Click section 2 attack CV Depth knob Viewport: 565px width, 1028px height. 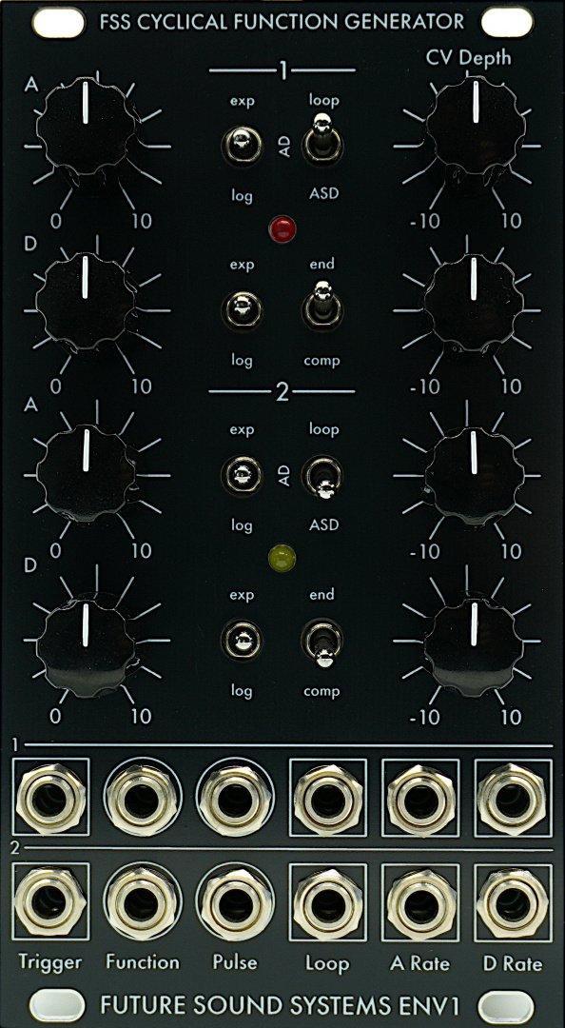pyautogui.click(x=474, y=475)
